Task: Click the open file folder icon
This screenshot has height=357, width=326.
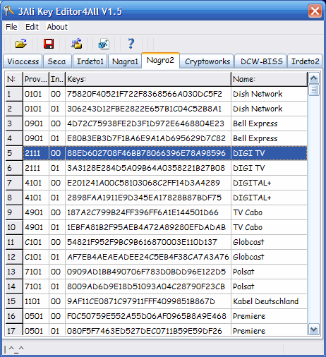Action: click(x=21, y=44)
